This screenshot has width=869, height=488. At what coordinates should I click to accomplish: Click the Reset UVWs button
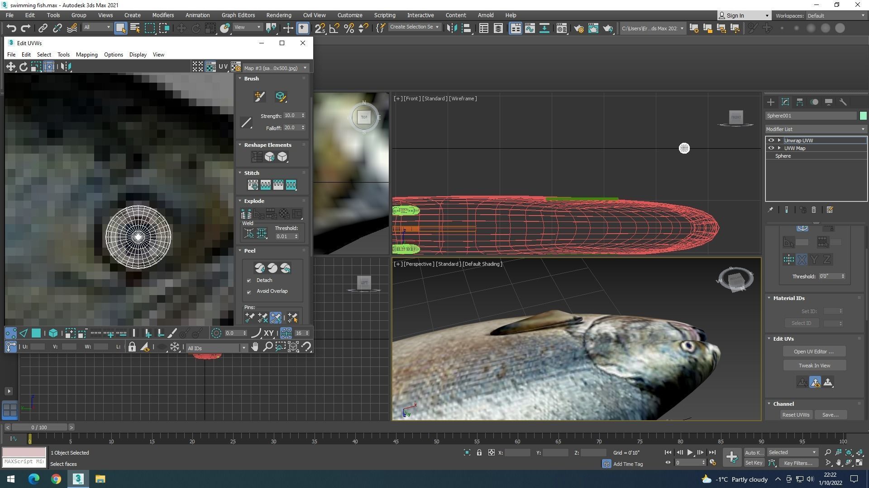pos(796,415)
